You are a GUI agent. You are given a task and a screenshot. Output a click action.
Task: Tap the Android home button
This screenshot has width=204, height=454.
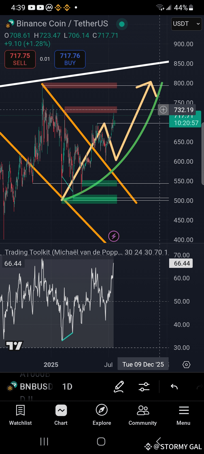(101, 442)
